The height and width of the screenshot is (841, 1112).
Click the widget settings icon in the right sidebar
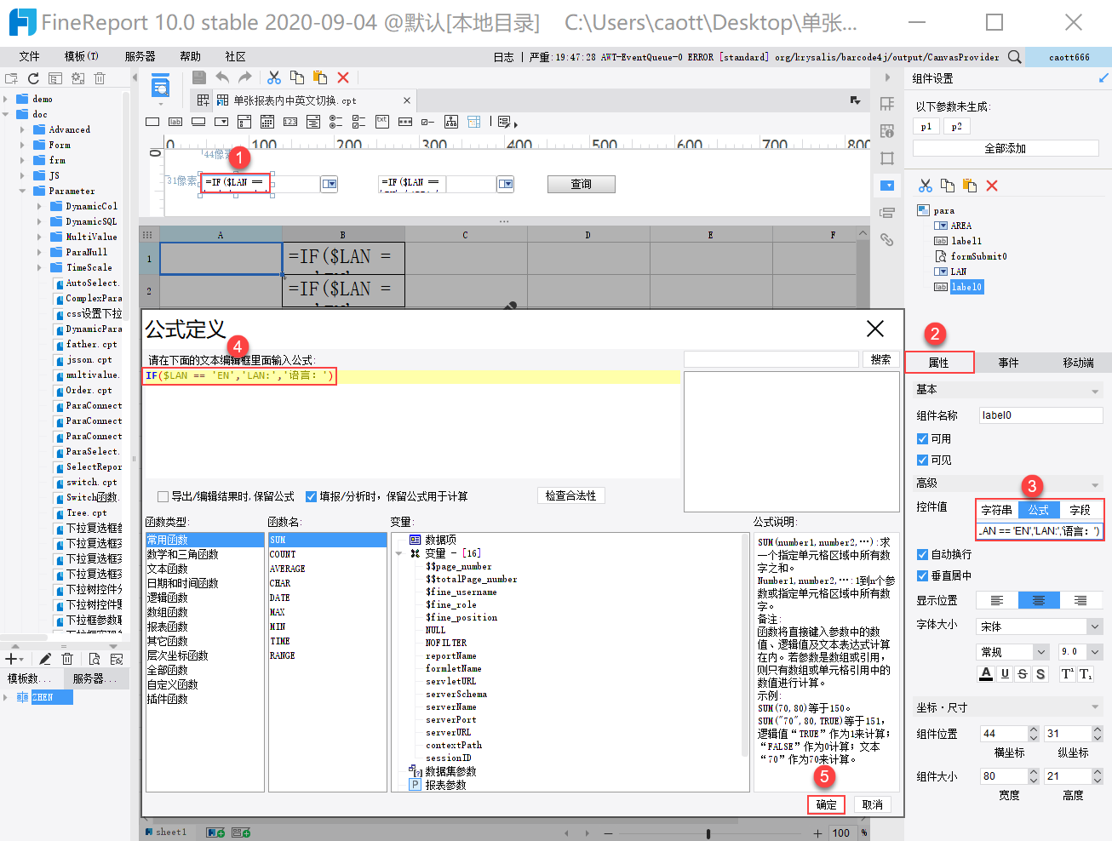(x=887, y=185)
